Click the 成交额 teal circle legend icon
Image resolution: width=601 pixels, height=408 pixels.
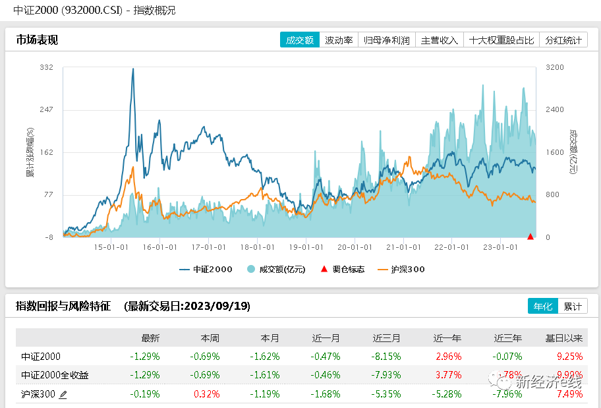[x=251, y=269]
